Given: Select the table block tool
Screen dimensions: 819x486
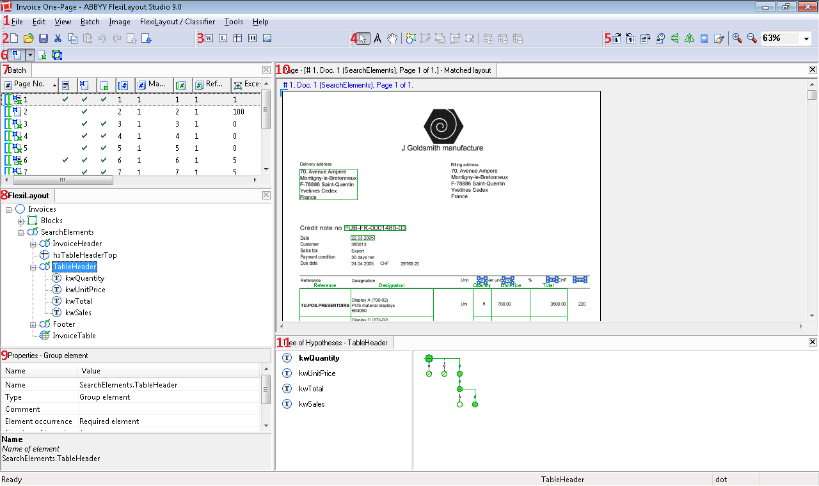Looking at the screenshot, I should click(x=237, y=38).
